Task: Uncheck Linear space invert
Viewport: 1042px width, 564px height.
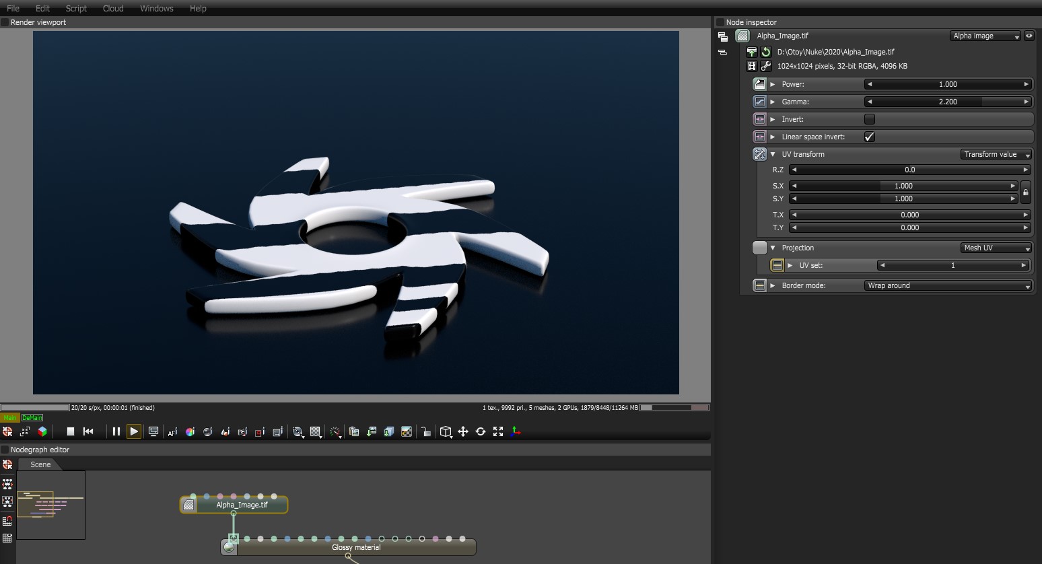Action: [x=870, y=137]
